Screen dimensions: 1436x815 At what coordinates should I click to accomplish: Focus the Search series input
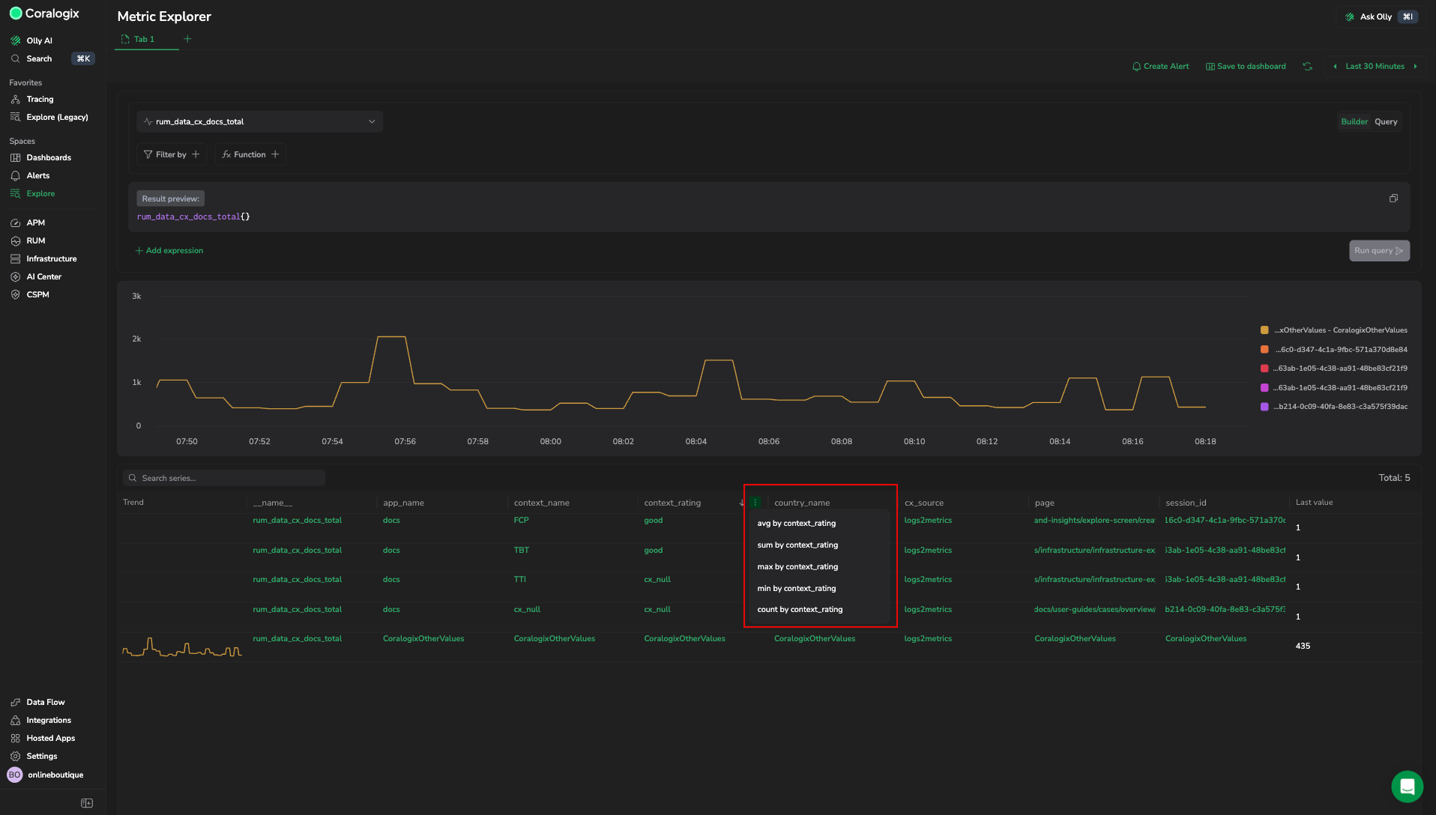(225, 478)
